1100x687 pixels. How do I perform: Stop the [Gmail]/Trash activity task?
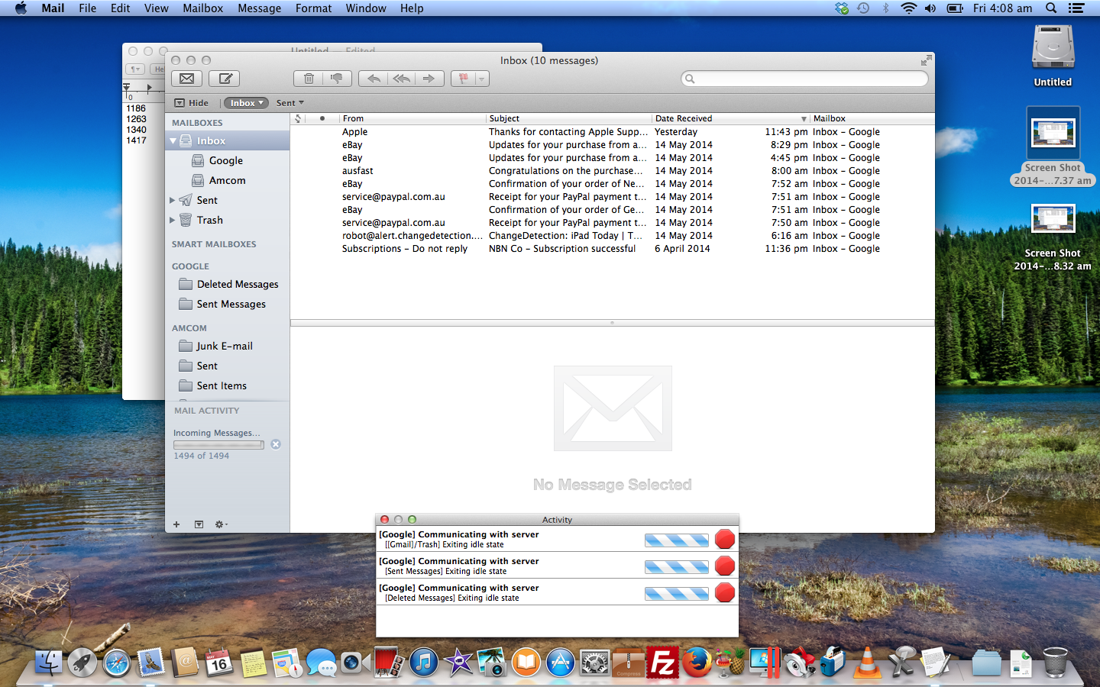pyautogui.click(x=725, y=539)
